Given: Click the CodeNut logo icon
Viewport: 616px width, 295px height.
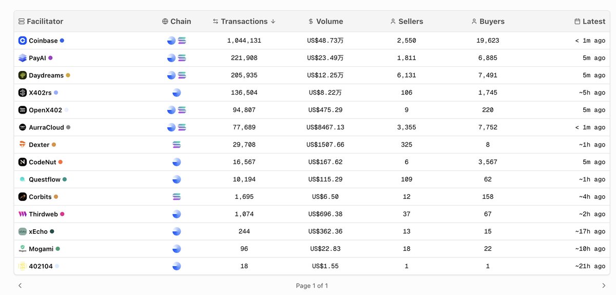Looking at the screenshot, I should (23, 162).
